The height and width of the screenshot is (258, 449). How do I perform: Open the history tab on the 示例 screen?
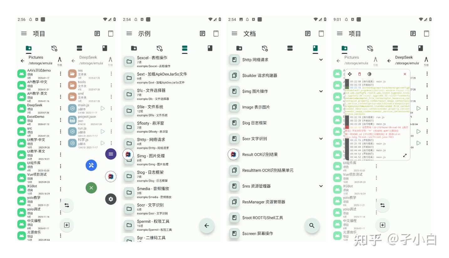pos(159,48)
